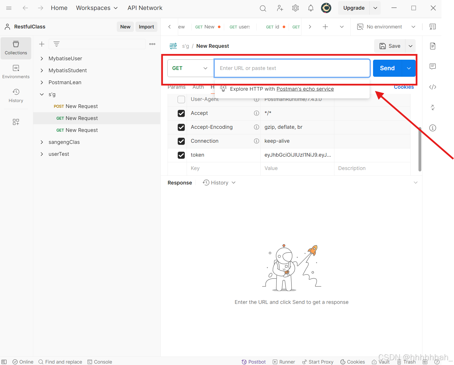Open the Cookies link near headers
Viewport: 454px width, 365px height.
(404, 87)
